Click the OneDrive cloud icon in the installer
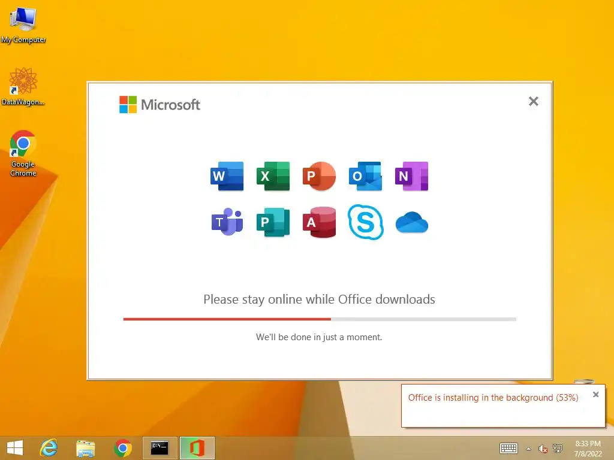Screen dimensions: 614x460 pos(411,222)
